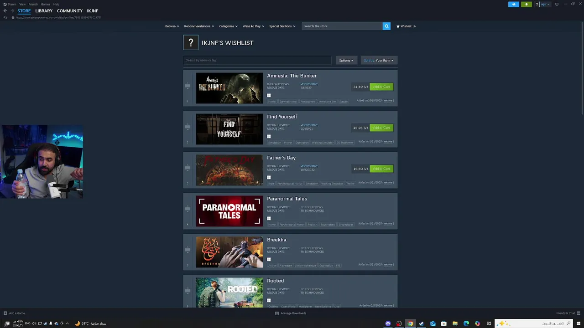The width and height of the screenshot is (584, 328).
Task: Grab the drag handle for Amnesia: The Bunker
Action: point(188,86)
